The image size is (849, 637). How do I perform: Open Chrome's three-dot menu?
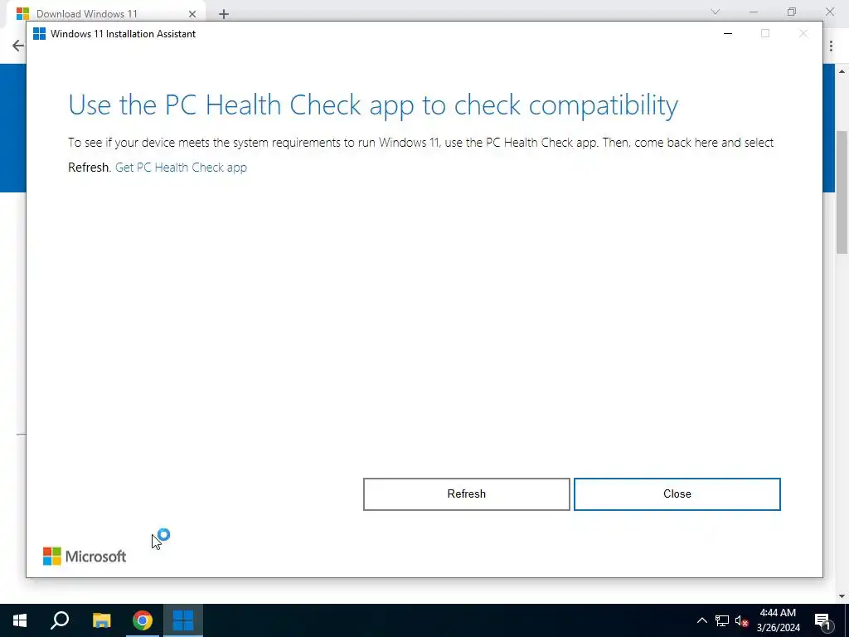click(x=831, y=46)
